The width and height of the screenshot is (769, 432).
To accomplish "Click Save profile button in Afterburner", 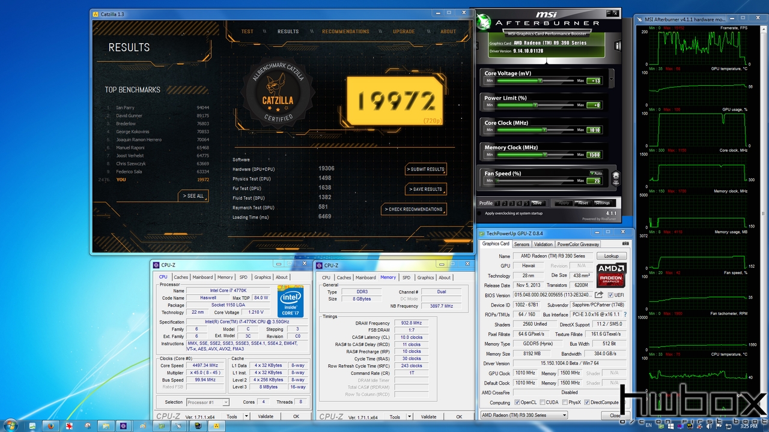I will tap(537, 203).
